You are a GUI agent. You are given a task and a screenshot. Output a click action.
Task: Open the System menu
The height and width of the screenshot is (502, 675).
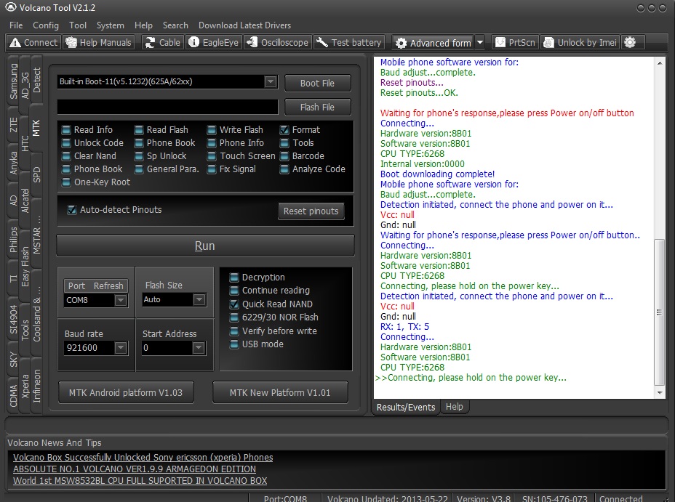click(x=111, y=25)
